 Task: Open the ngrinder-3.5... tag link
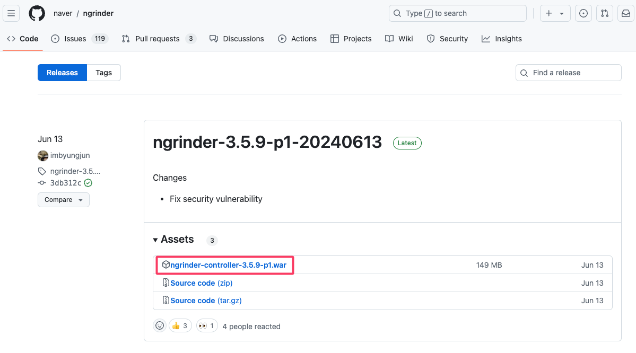pyautogui.click(x=75, y=171)
